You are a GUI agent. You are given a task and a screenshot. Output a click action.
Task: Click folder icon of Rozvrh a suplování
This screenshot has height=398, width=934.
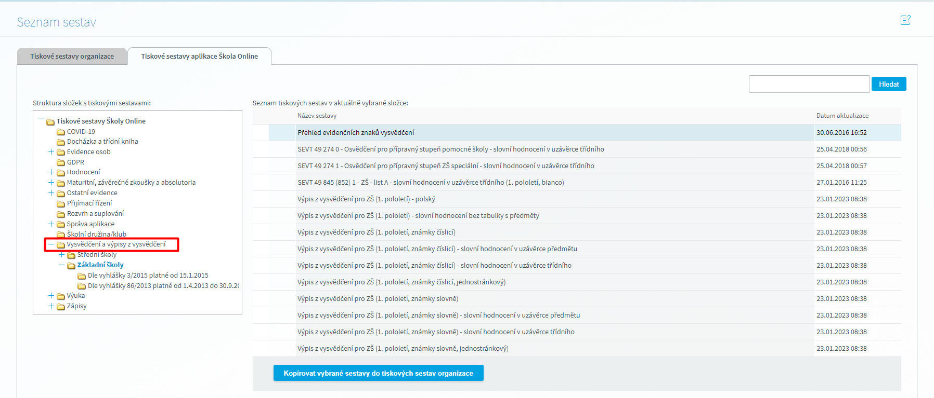pos(61,214)
